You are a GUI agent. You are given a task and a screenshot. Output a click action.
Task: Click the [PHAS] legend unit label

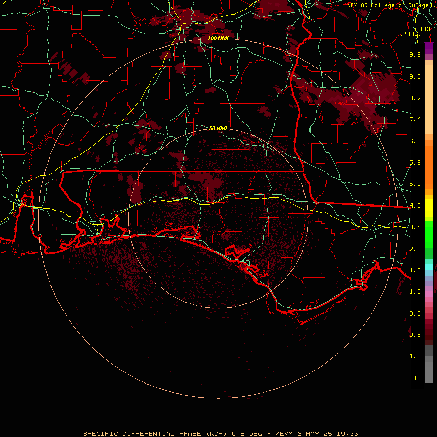[x=410, y=34]
